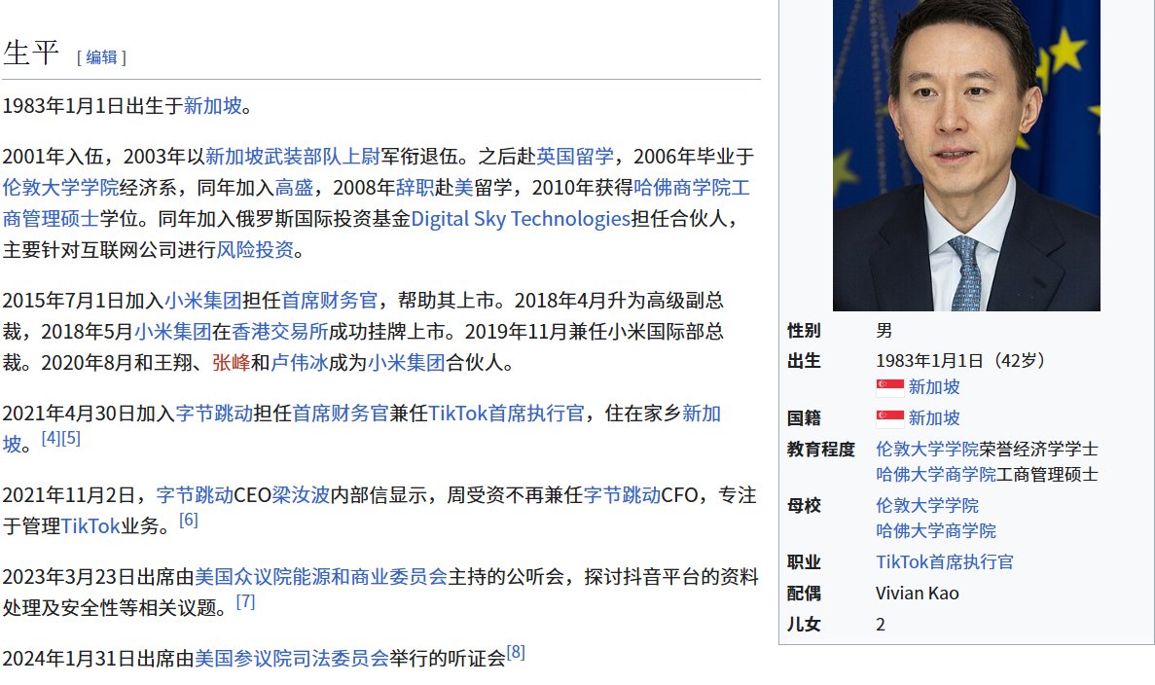Open 新加坡 link in infobox 出生 row
The width and height of the screenshot is (1155, 685).
pyautogui.click(x=934, y=387)
